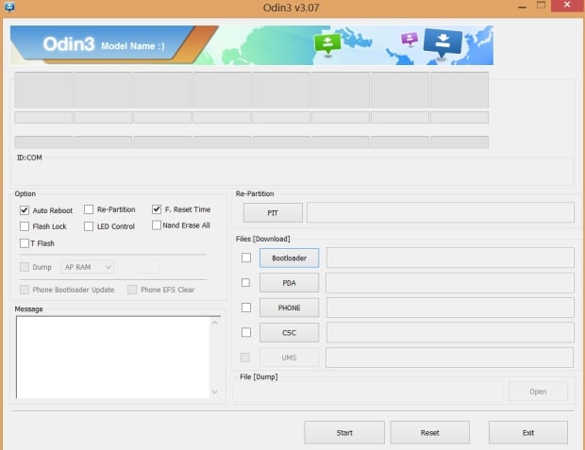
Task: Click the 'Odin3 Model Name :)' banner text
Action: (104, 44)
